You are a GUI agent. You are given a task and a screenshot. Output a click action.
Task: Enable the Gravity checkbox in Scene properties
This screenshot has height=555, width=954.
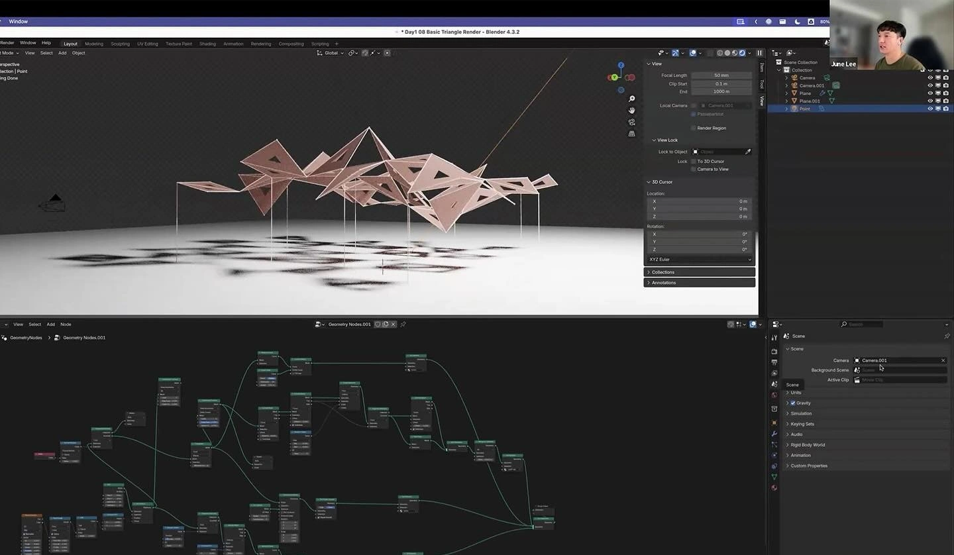(792, 403)
